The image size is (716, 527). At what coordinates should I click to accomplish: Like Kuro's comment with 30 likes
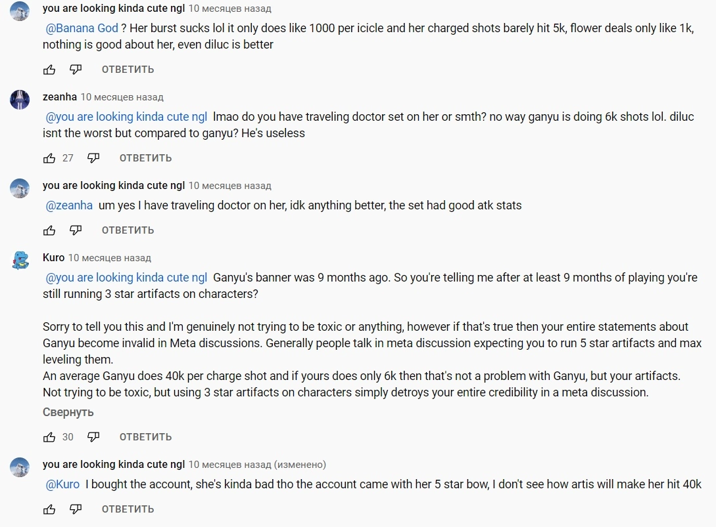pyautogui.click(x=49, y=437)
